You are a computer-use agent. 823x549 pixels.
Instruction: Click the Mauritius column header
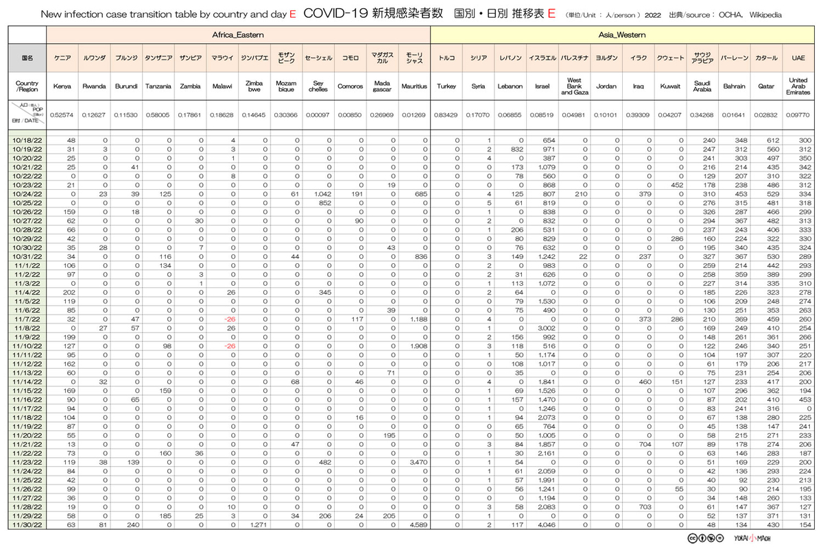pos(414,87)
